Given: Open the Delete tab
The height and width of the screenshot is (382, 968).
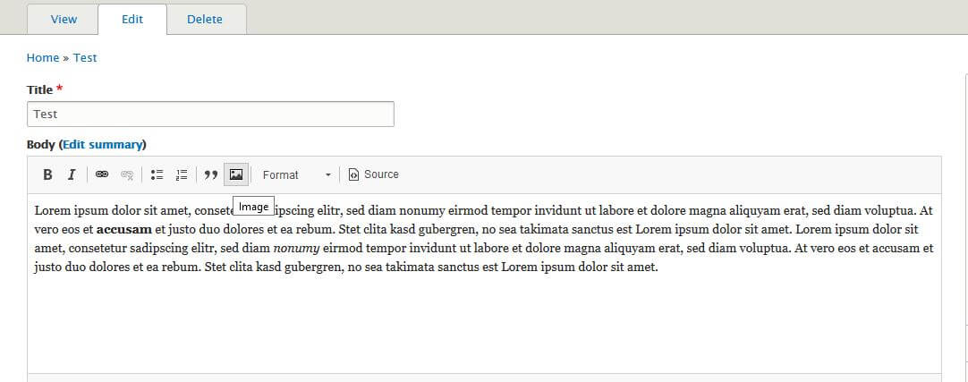Looking at the screenshot, I should [x=204, y=19].
